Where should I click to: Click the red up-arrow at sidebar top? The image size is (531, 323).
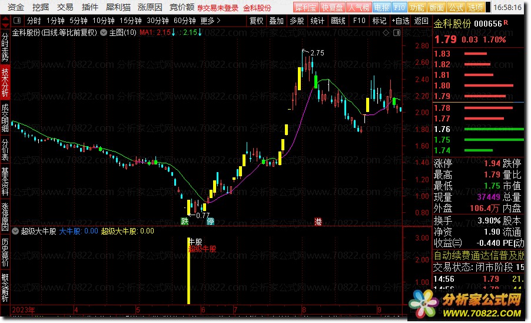point(5,18)
